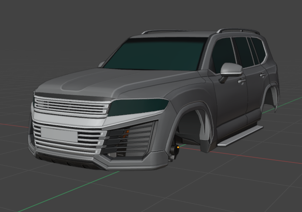This screenshot has height=212, width=302.
Task: Select the rear passenger door window
Action: [244, 52]
